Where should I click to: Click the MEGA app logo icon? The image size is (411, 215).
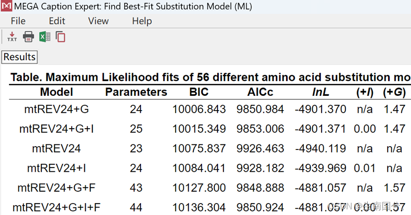click(6, 6)
